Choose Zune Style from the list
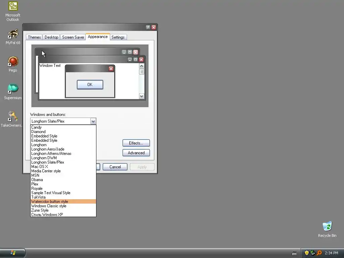The image size is (344, 258). click(63, 210)
